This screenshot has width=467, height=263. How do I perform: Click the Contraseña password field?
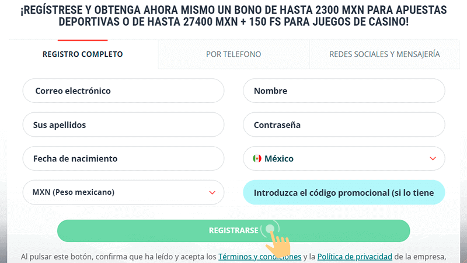[343, 124]
